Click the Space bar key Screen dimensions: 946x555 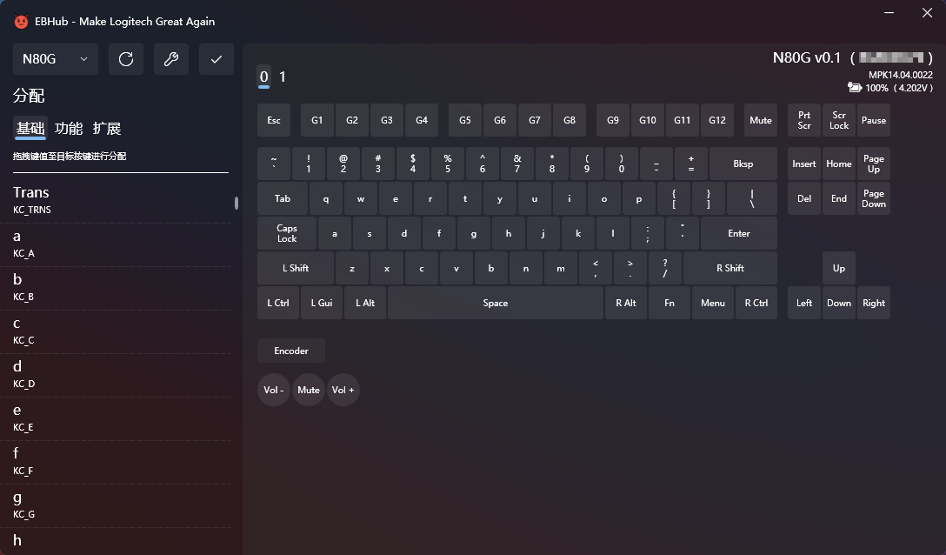click(x=496, y=304)
